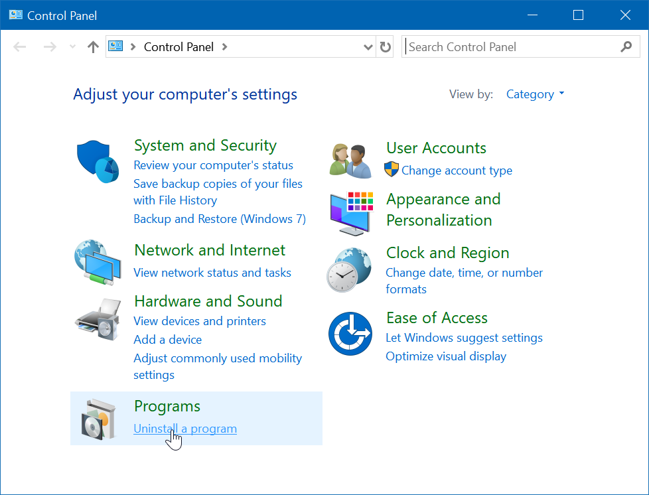Open Change date, time, or number formats
Image resolution: width=649 pixels, height=495 pixels.
point(464,281)
